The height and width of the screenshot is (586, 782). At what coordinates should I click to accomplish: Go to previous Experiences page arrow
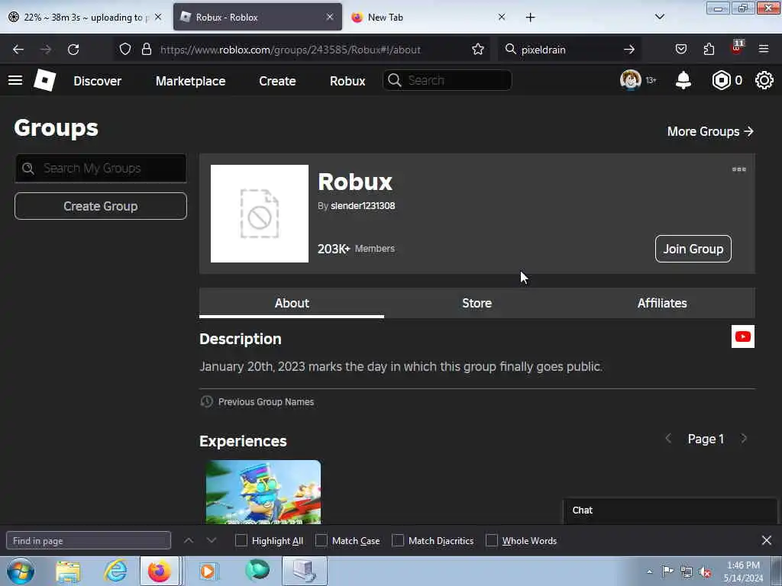[x=668, y=439]
